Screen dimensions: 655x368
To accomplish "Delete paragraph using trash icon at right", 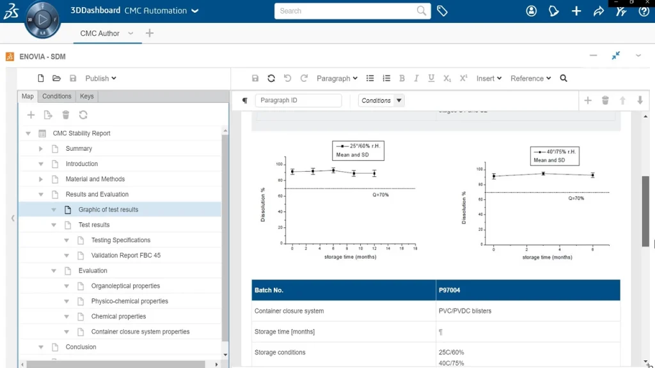I will click(x=605, y=100).
